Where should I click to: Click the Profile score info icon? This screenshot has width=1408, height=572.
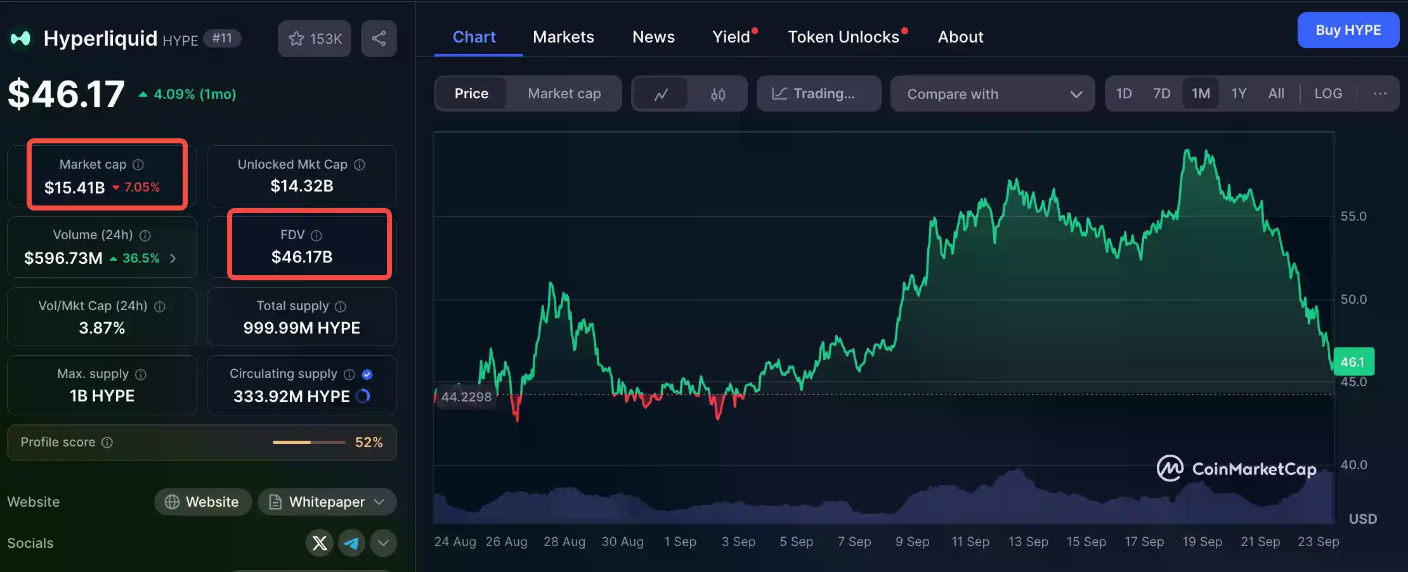(x=107, y=442)
